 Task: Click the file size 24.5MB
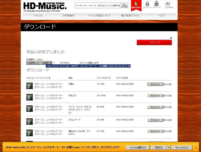click(100, 120)
